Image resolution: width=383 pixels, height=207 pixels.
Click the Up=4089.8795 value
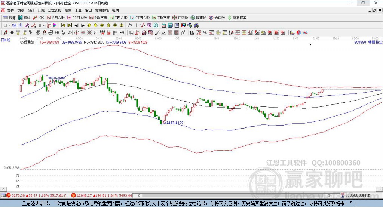pos(71,42)
